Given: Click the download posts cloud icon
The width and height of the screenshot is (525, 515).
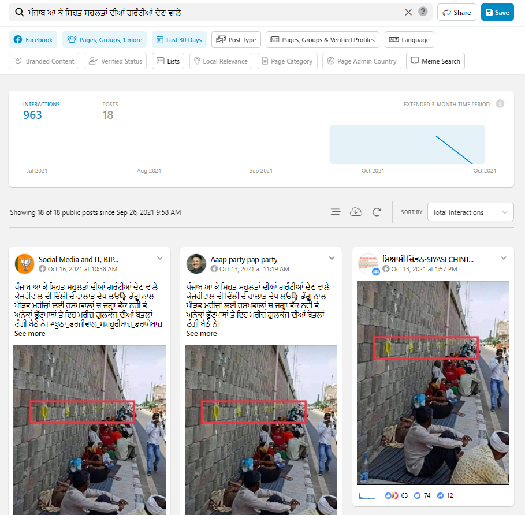Looking at the screenshot, I should [x=356, y=212].
